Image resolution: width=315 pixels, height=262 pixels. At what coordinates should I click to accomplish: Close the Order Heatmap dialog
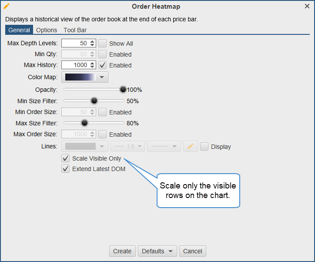(x=307, y=7)
